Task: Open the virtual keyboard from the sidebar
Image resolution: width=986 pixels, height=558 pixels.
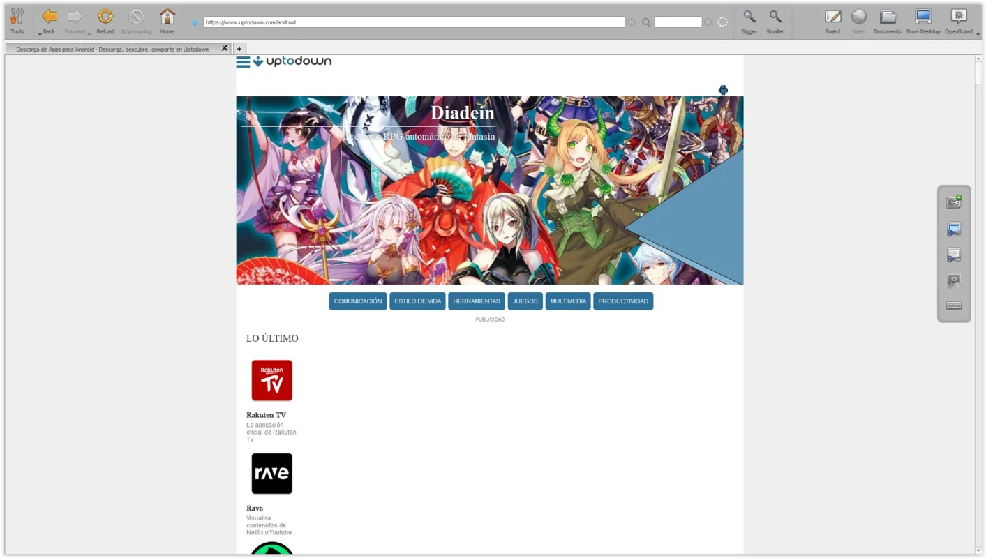Action: coord(954,306)
